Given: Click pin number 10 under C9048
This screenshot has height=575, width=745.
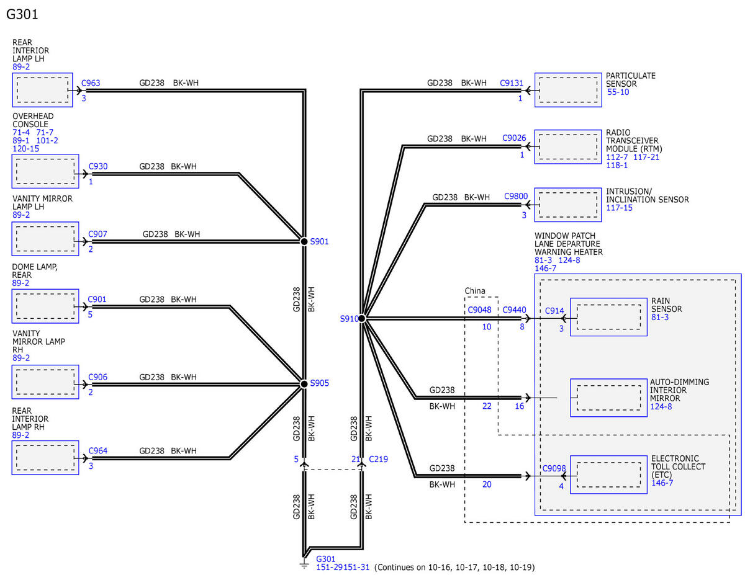Looking at the screenshot, I should pos(487,326).
